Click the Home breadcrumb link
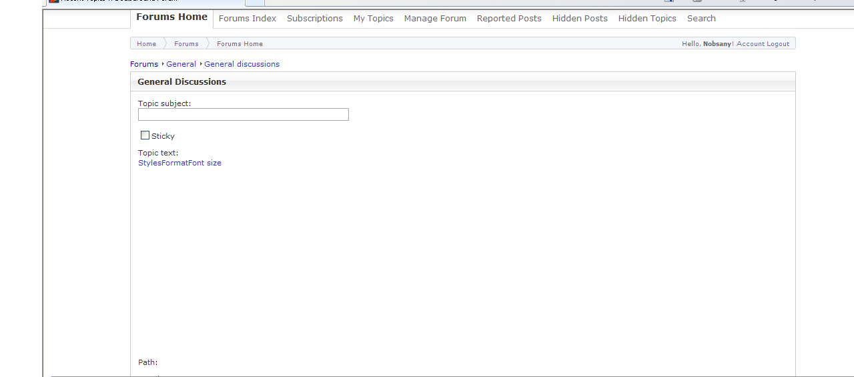This screenshot has width=854, height=377. point(146,44)
